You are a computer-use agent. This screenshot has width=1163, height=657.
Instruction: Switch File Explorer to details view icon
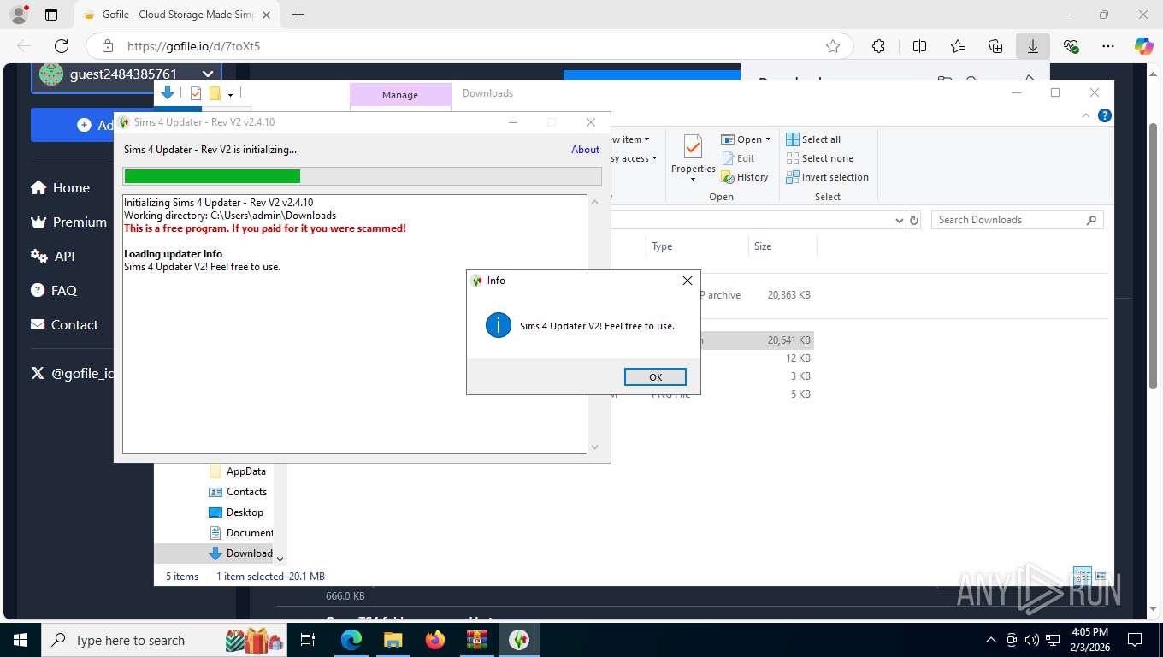(1083, 576)
